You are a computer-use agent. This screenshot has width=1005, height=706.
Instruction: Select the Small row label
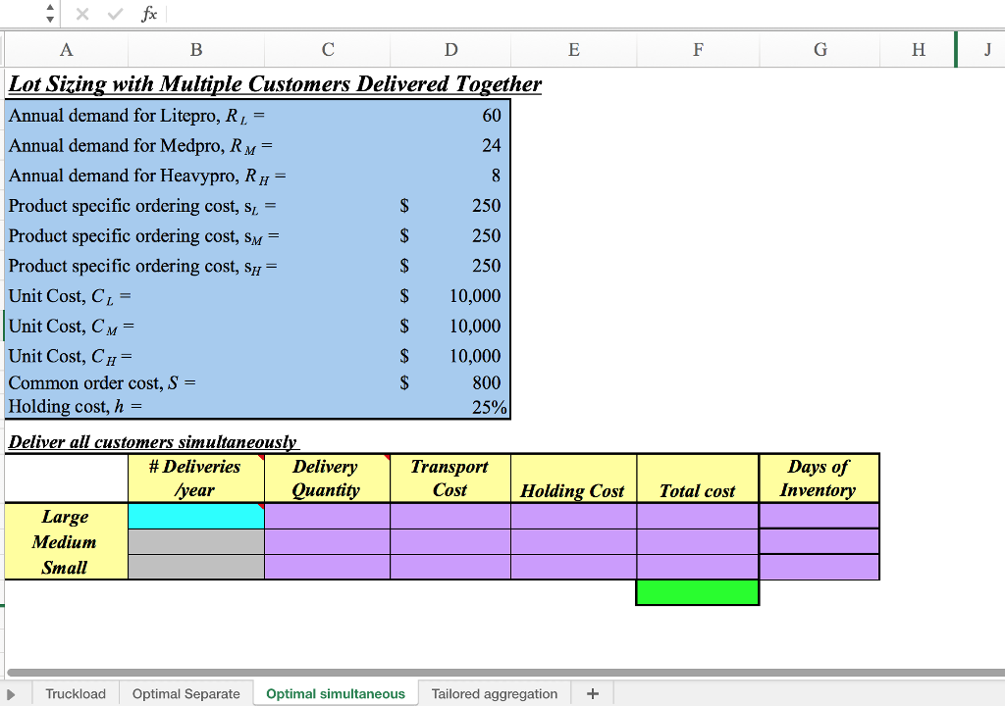click(66, 568)
